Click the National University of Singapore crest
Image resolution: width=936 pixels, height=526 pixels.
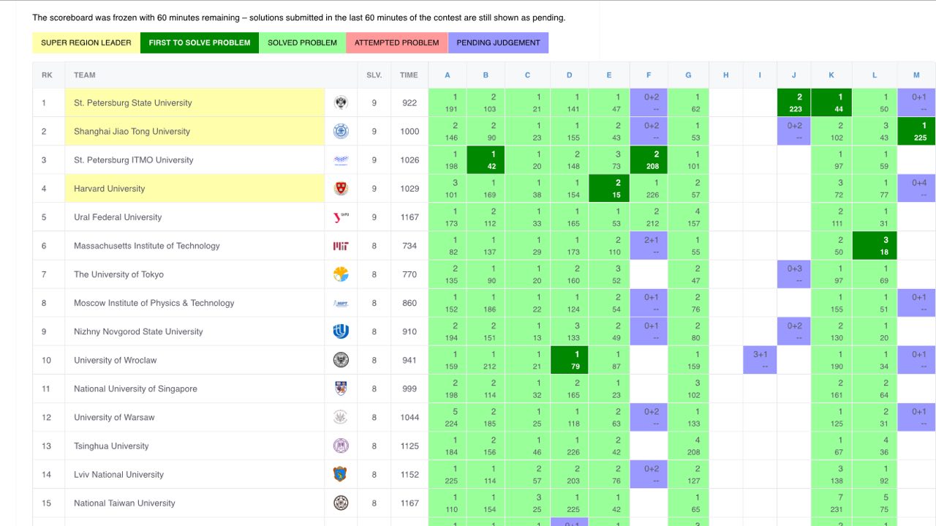pos(341,388)
